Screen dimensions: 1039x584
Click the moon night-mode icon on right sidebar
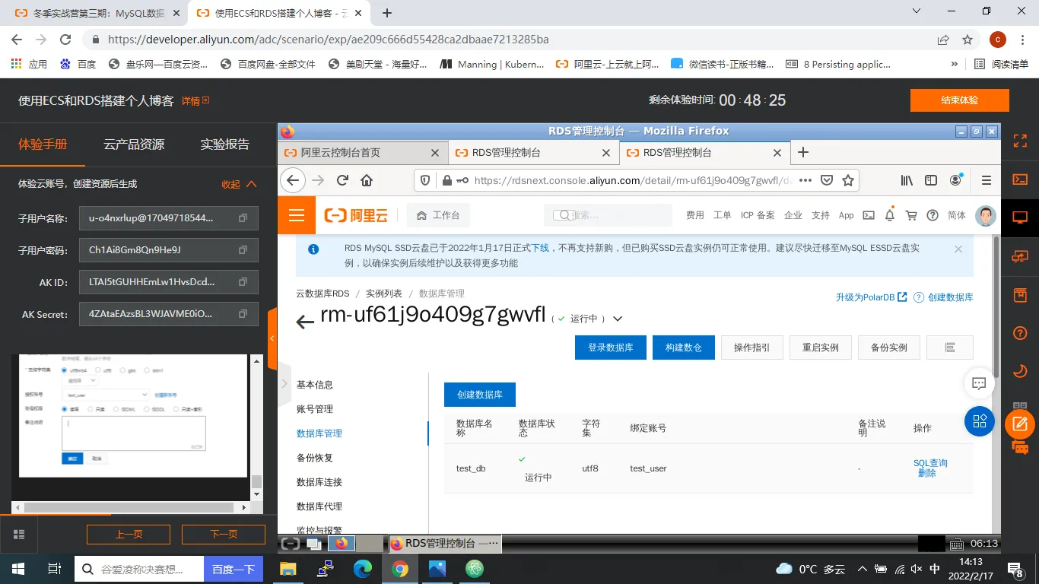pyautogui.click(x=1020, y=371)
